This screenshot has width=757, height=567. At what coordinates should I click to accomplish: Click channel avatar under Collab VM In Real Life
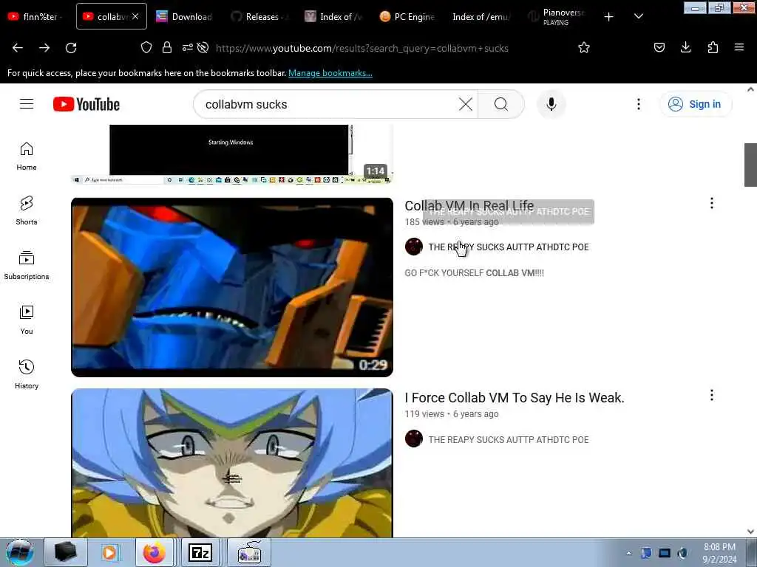coord(414,247)
